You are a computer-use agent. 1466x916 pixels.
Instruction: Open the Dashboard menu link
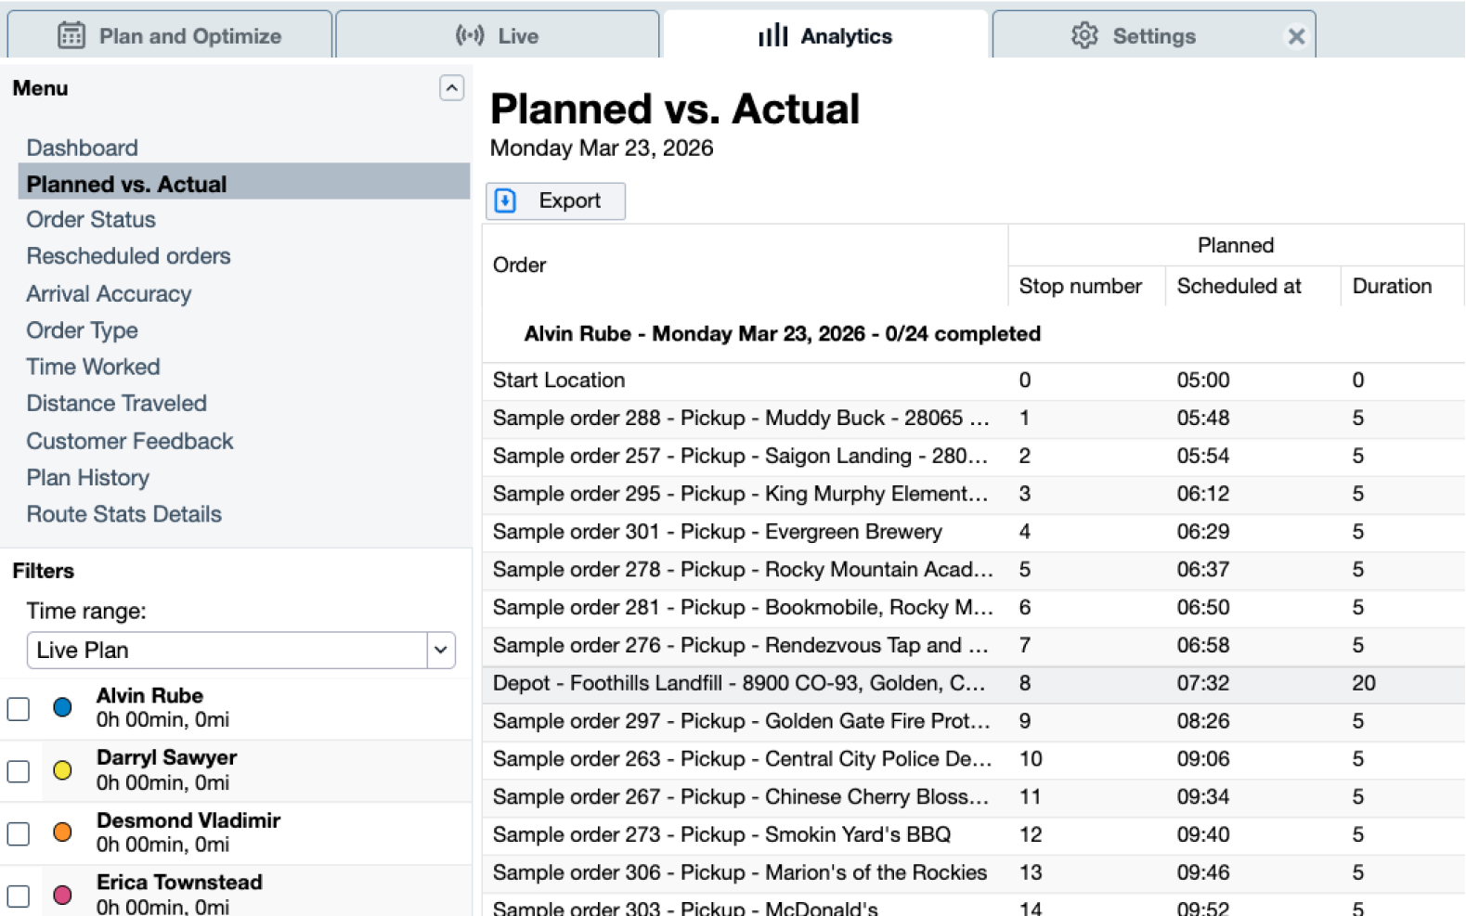[82, 148]
